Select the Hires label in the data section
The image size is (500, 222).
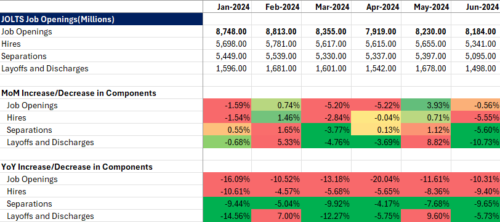click(x=102, y=44)
